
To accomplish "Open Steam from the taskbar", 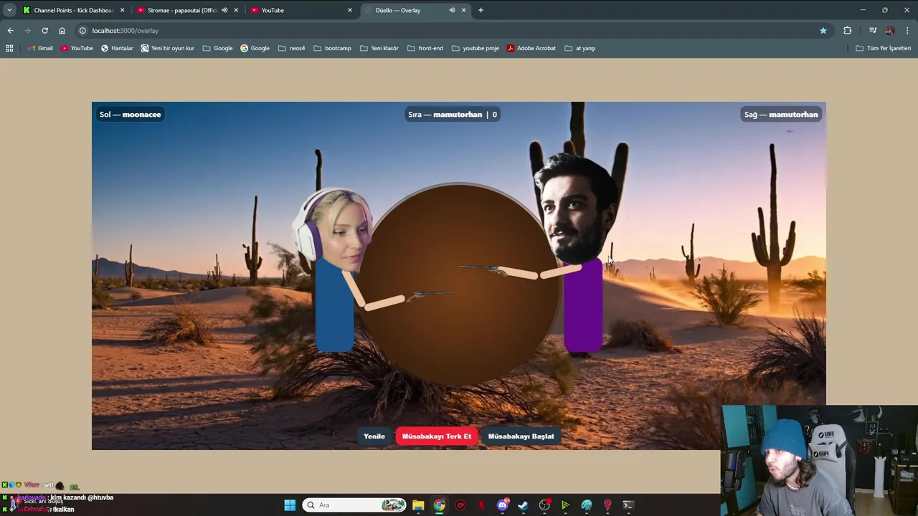I will pyautogui.click(x=523, y=505).
